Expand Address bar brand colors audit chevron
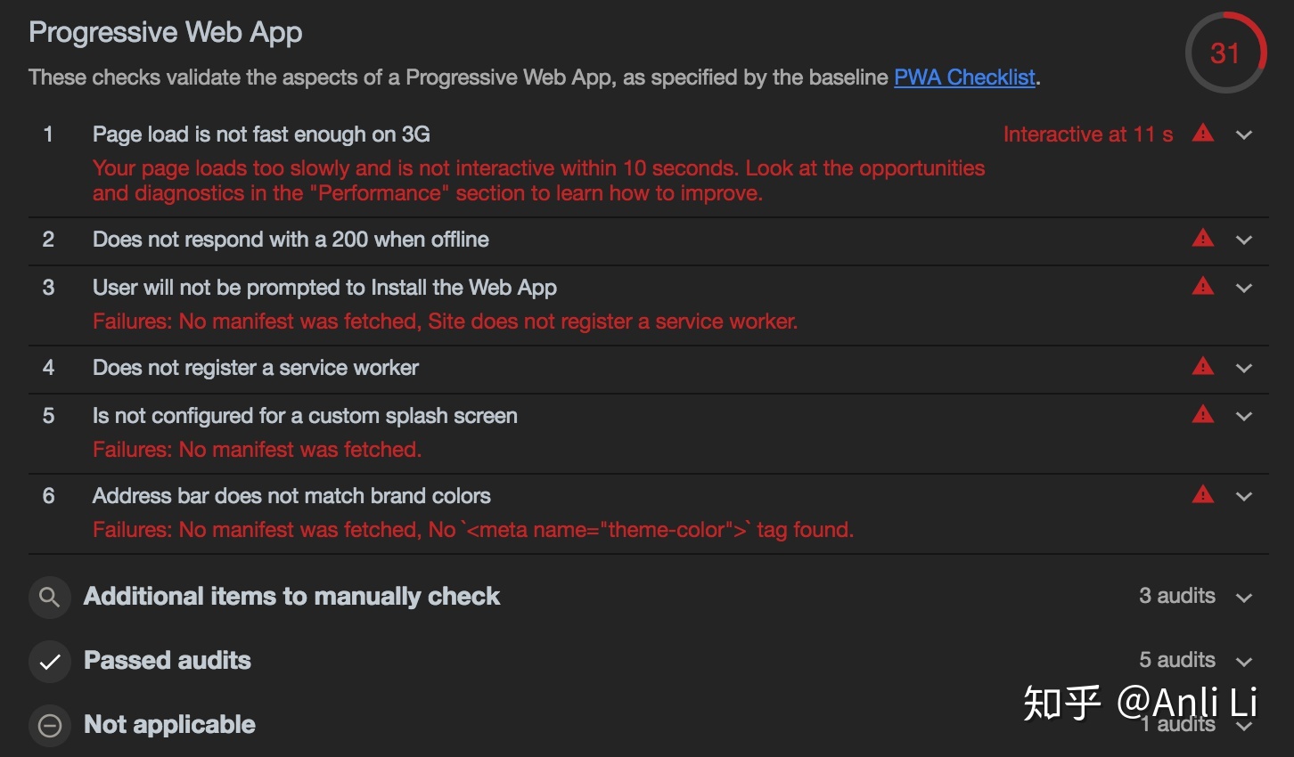 [1245, 497]
